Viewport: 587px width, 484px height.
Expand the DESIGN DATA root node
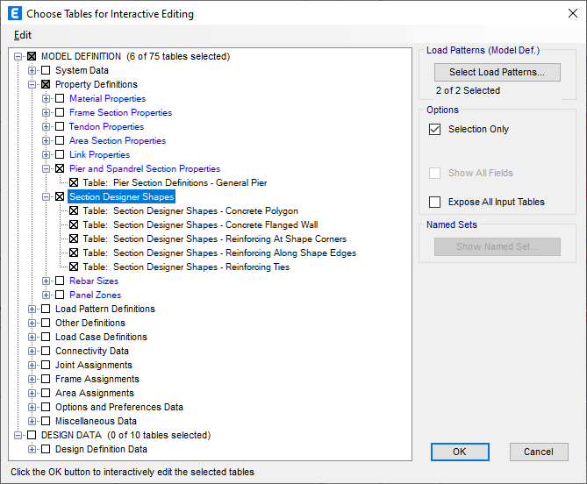18,436
